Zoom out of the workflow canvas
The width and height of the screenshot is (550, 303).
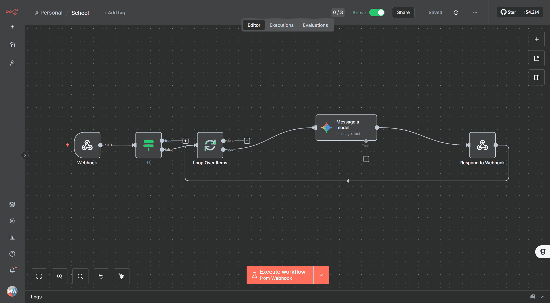(x=80, y=276)
